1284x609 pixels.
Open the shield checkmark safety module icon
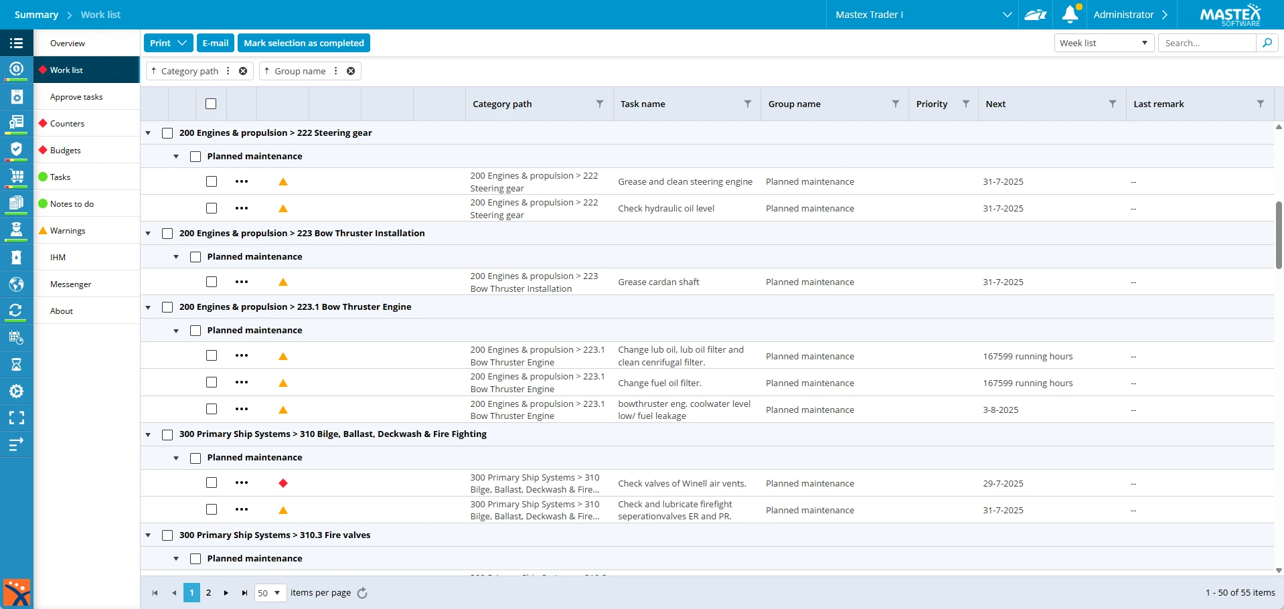coord(17,149)
